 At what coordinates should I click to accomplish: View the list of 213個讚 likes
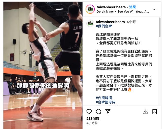(x=93, y=119)
